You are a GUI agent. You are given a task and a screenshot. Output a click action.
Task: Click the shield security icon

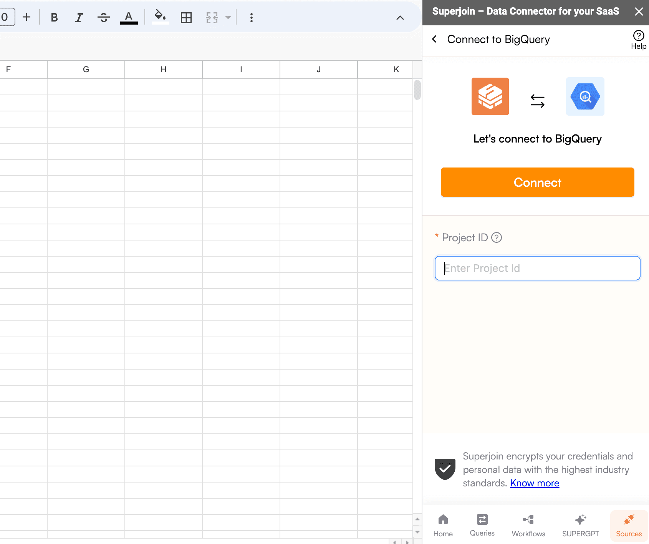[x=445, y=469]
